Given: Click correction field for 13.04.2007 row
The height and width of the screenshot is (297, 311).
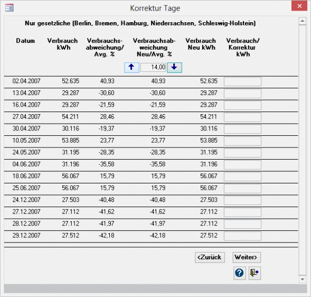Looking at the screenshot, I should tap(242, 94).
